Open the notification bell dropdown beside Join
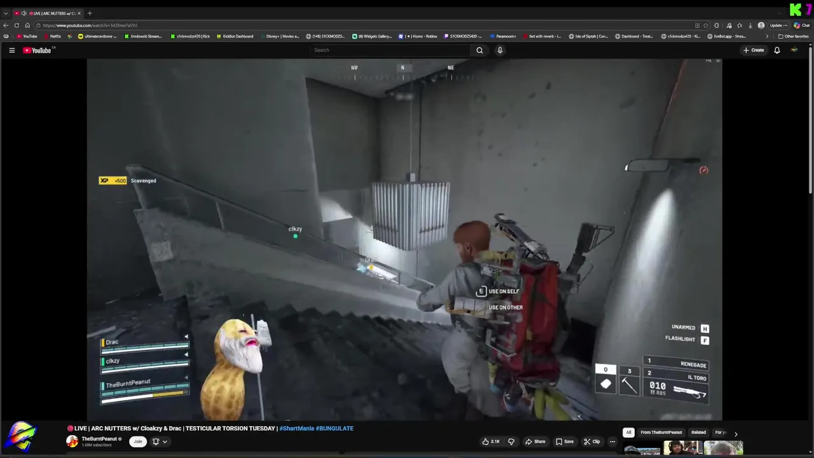Image resolution: width=814 pixels, height=458 pixels. coord(160,441)
